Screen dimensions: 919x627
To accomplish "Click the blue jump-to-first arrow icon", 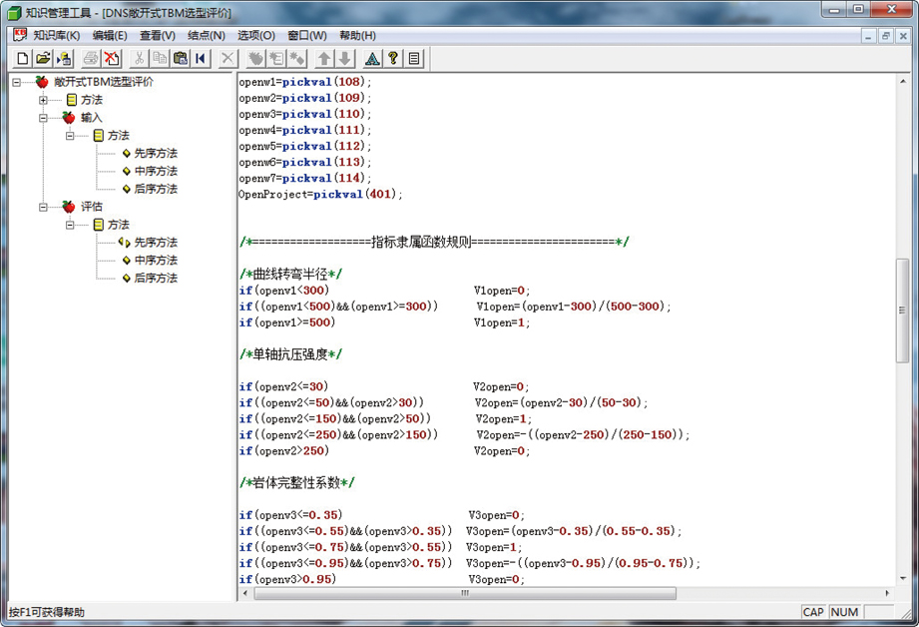I will pos(201,58).
